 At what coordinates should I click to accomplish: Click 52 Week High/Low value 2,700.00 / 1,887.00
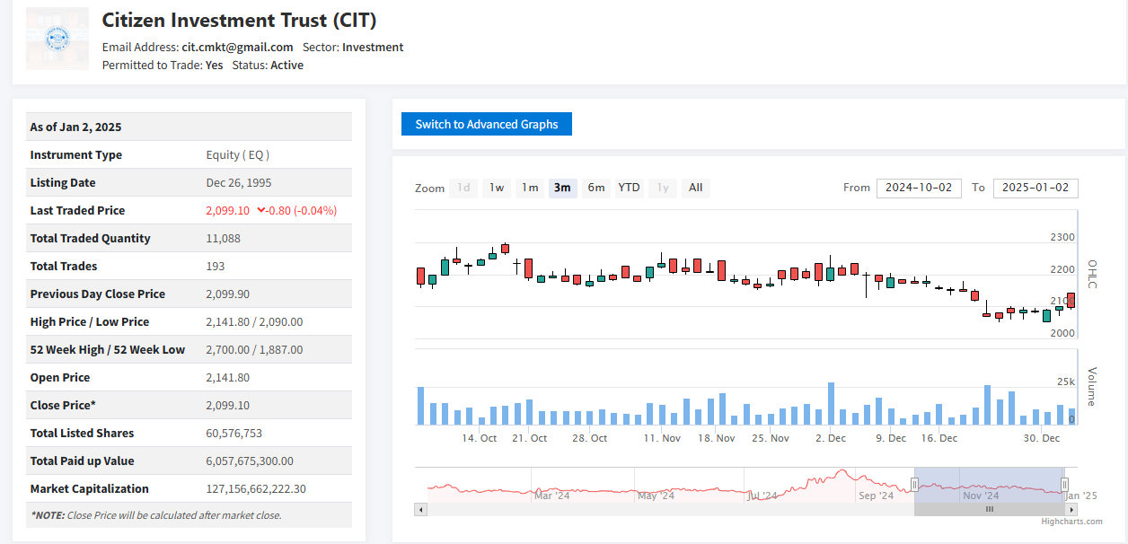coord(254,349)
